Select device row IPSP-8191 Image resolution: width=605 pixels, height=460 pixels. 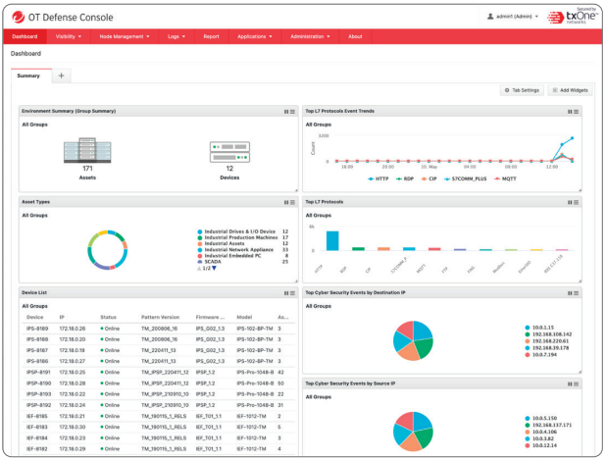(158, 373)
